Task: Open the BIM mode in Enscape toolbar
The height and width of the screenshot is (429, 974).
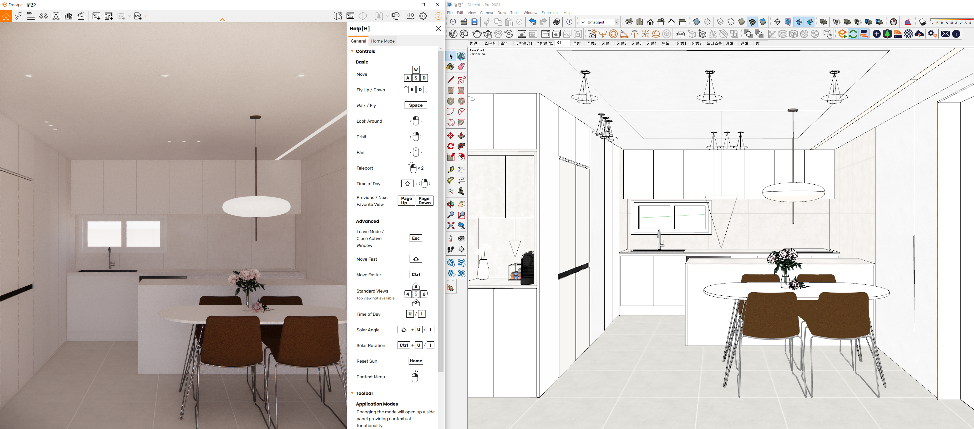Action: click(x=31, y=16)
